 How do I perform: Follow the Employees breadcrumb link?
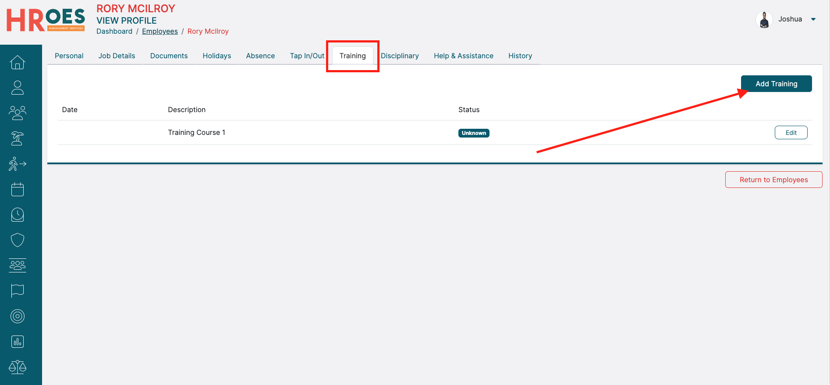(x=160, y=32)
